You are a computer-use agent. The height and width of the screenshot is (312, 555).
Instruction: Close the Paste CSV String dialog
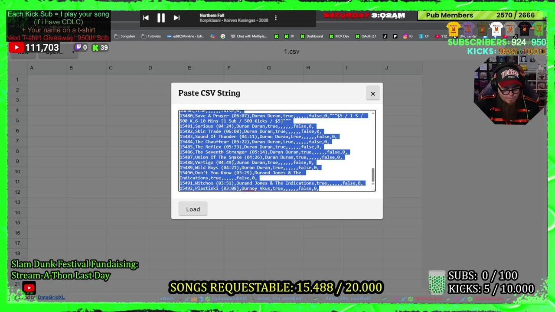click(372, 94)
